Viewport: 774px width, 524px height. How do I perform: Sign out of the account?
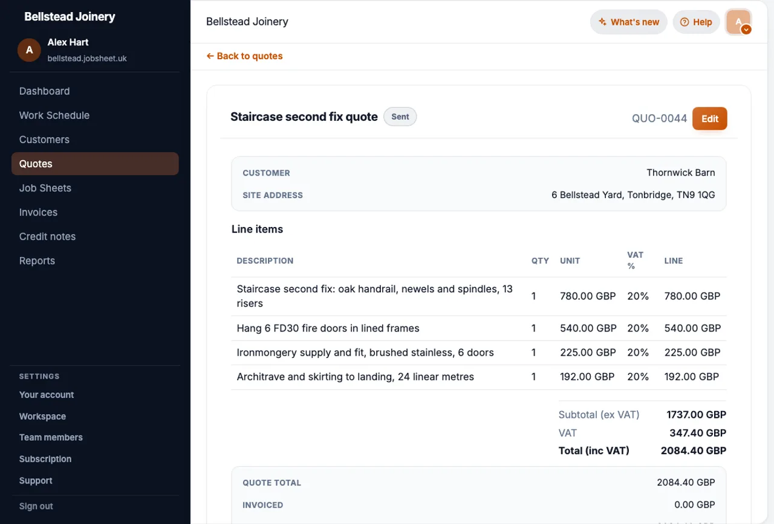pos(36,506)
